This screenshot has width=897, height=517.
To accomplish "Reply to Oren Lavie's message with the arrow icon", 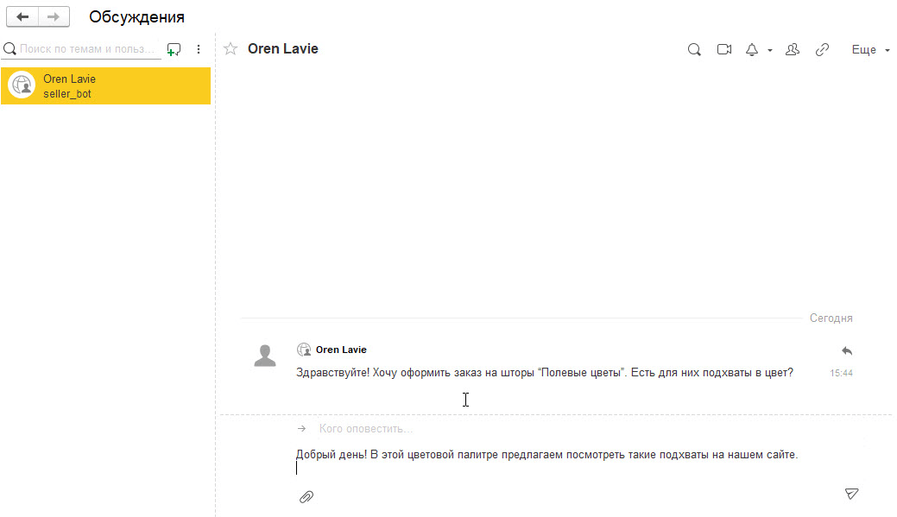I will pos(847,350).
